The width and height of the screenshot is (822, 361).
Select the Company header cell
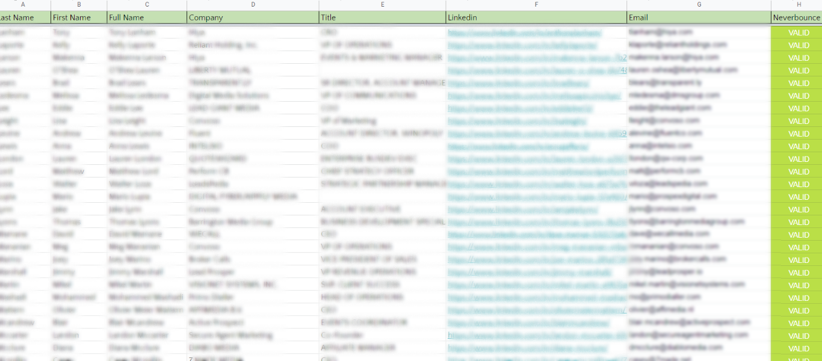coord(253,17)
